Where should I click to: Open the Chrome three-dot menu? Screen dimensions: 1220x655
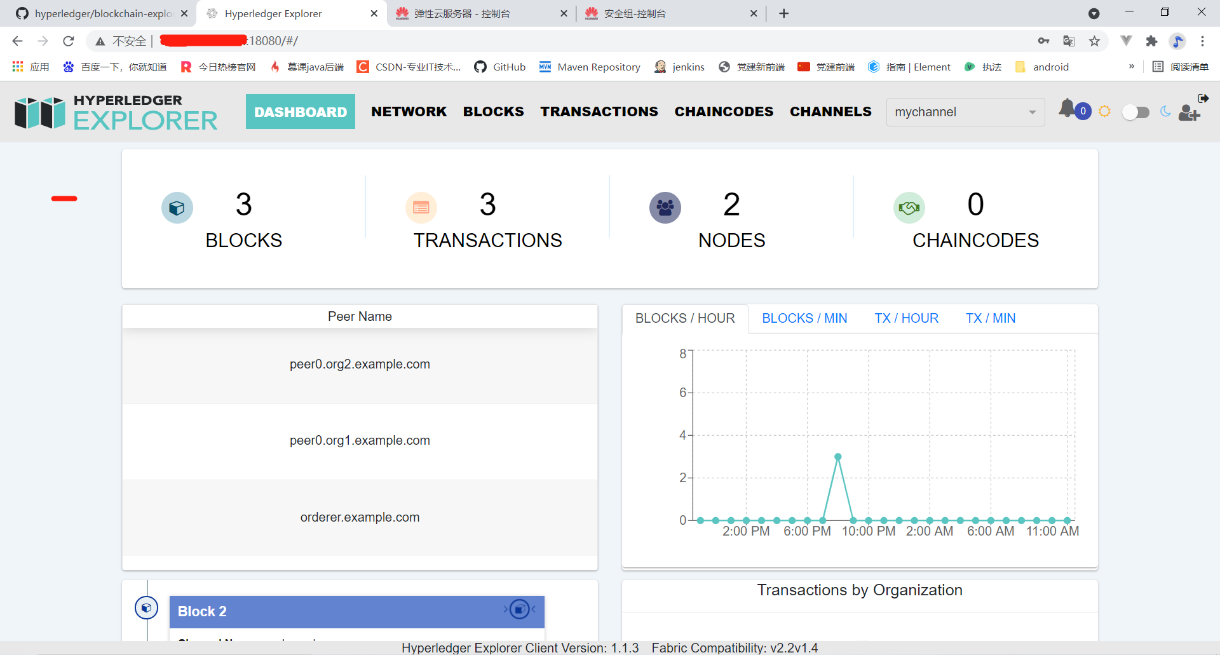pos(1203,41)
